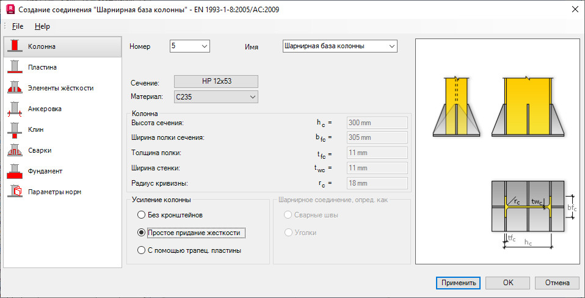Click the Robot app icon in title bar
The height and width of the screenshot is (298, 585).
11,10
